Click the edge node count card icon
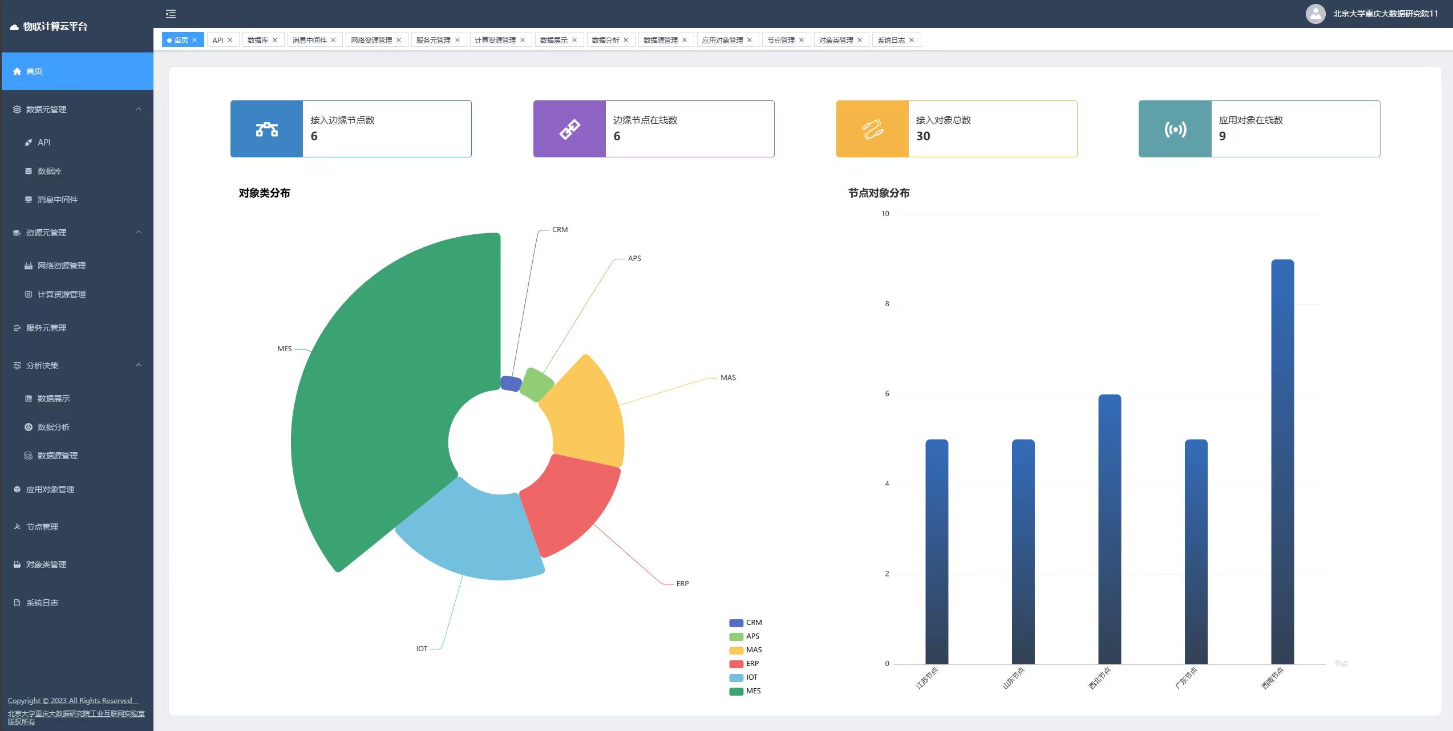The image size is (1453, 731). (266, 129)
